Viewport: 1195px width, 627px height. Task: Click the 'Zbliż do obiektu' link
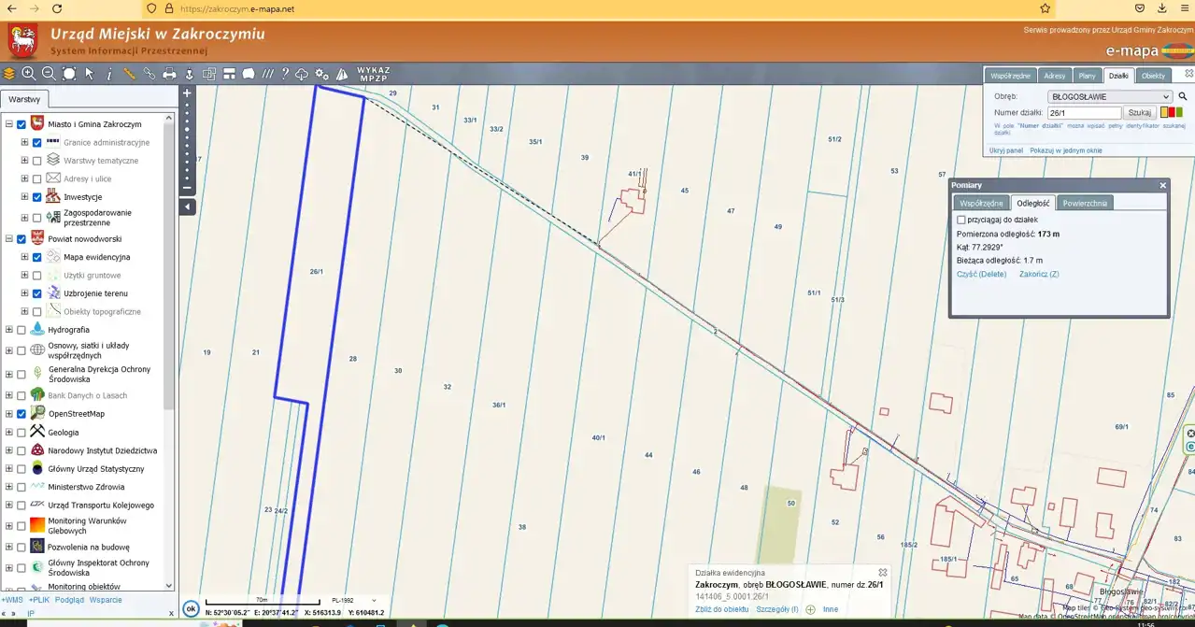pos(721,609)
